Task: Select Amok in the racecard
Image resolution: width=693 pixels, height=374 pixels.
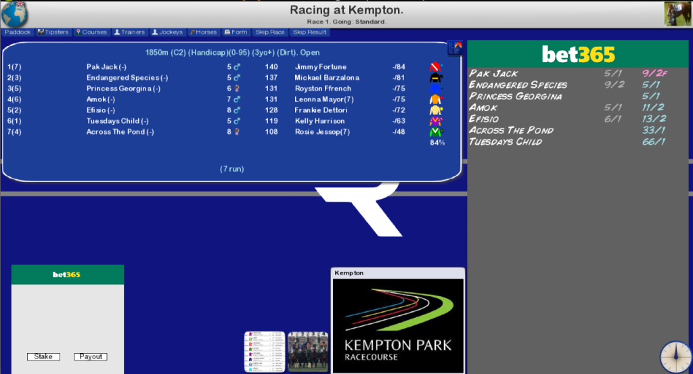Action: [x=101, y=99]
